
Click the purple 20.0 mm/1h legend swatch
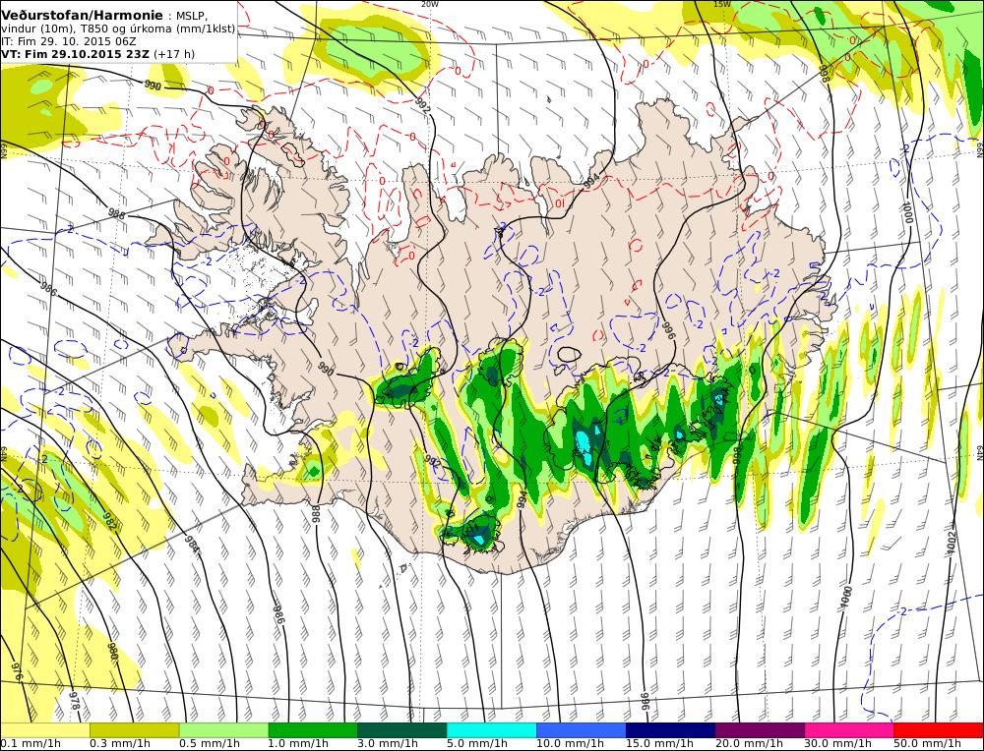[760, 729]
